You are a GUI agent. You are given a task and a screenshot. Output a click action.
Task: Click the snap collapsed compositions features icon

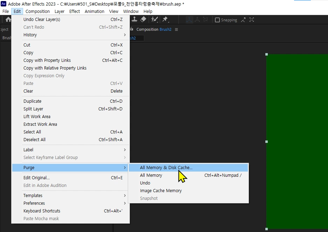tap(252, 20)
